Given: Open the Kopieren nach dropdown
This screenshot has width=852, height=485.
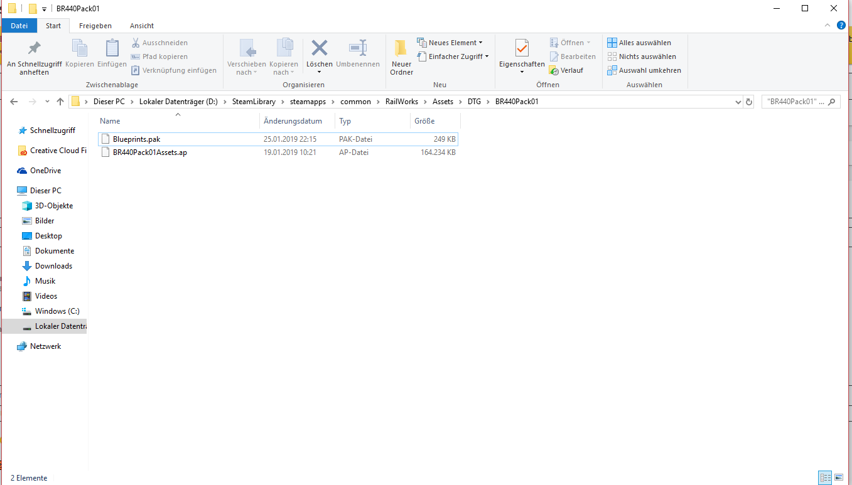Looking at the screenshot, I should (x=284, y=58).
